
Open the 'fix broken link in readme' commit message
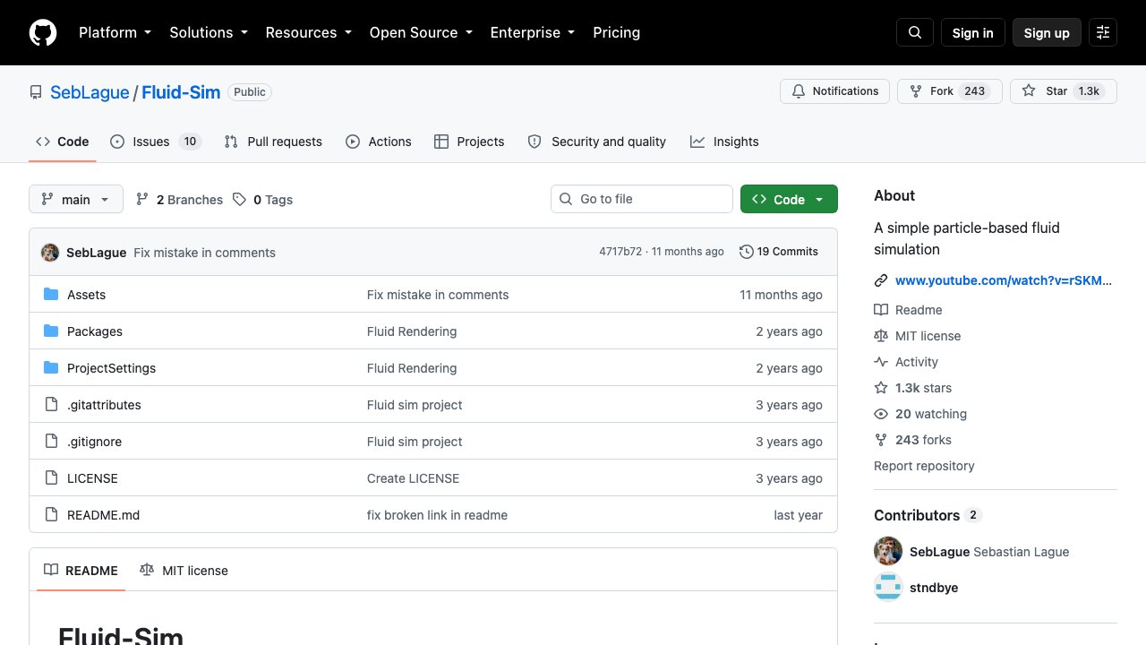(x=437, y=515)
